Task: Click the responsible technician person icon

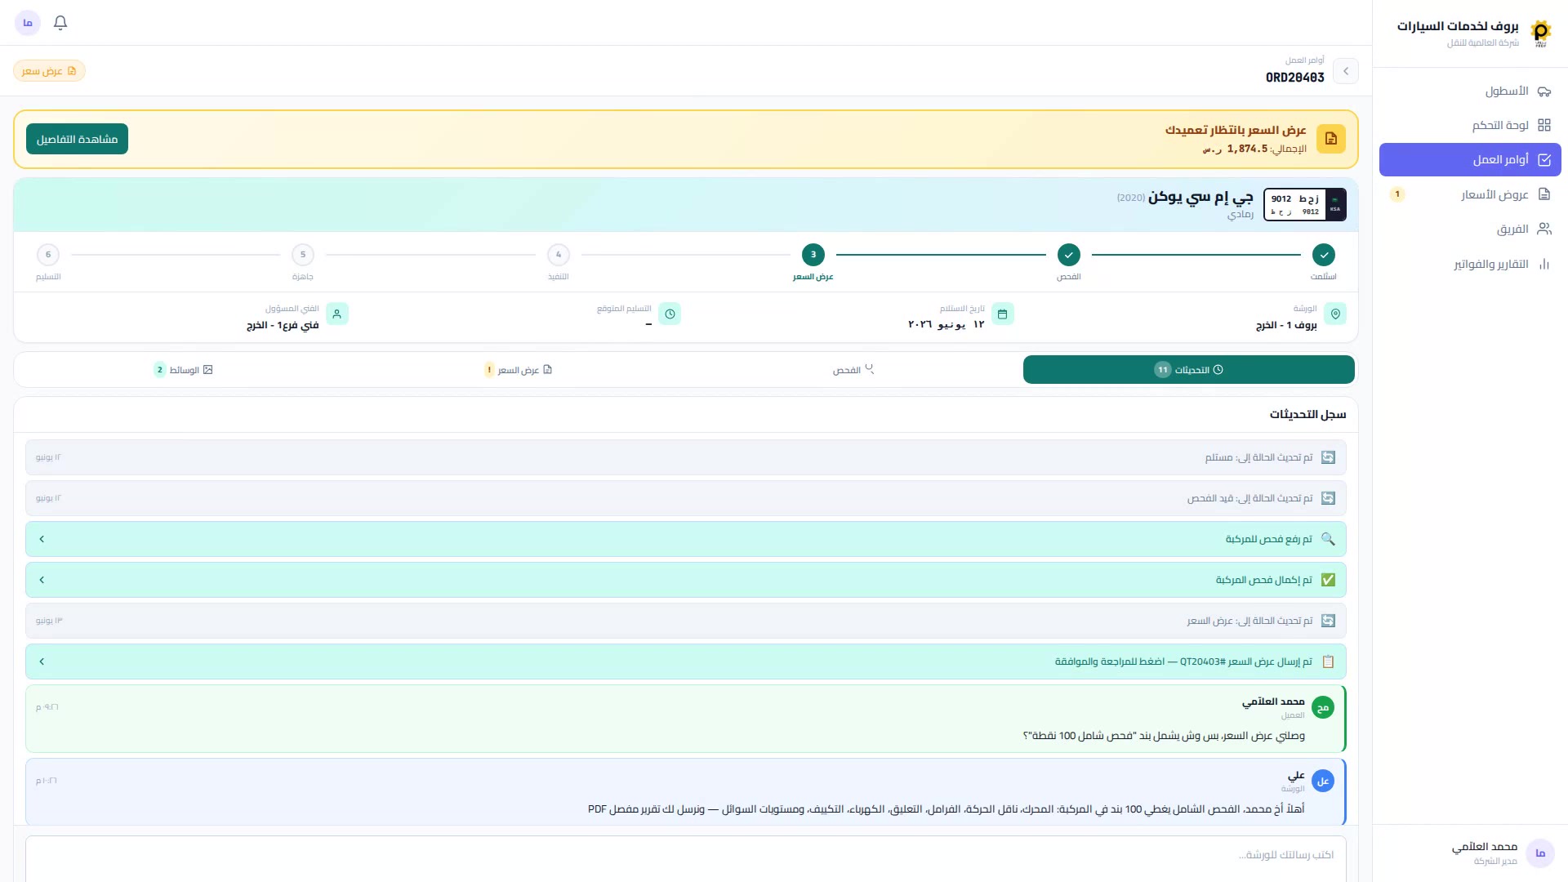Action: click(x=337, y=314)
